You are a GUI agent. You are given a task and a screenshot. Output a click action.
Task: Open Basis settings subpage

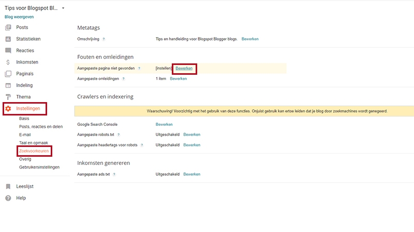pyautogui.click(x=24, y=119)
